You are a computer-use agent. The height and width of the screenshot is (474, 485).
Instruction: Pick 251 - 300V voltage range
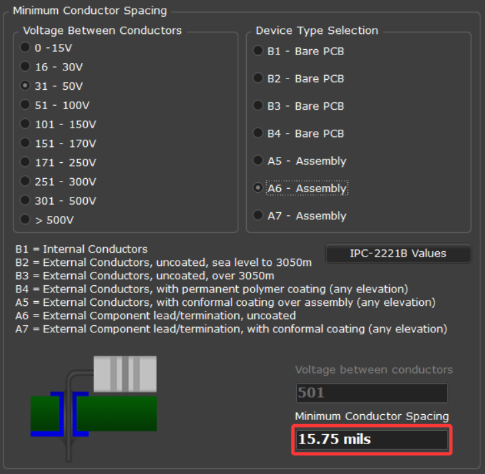pos(25,181)
